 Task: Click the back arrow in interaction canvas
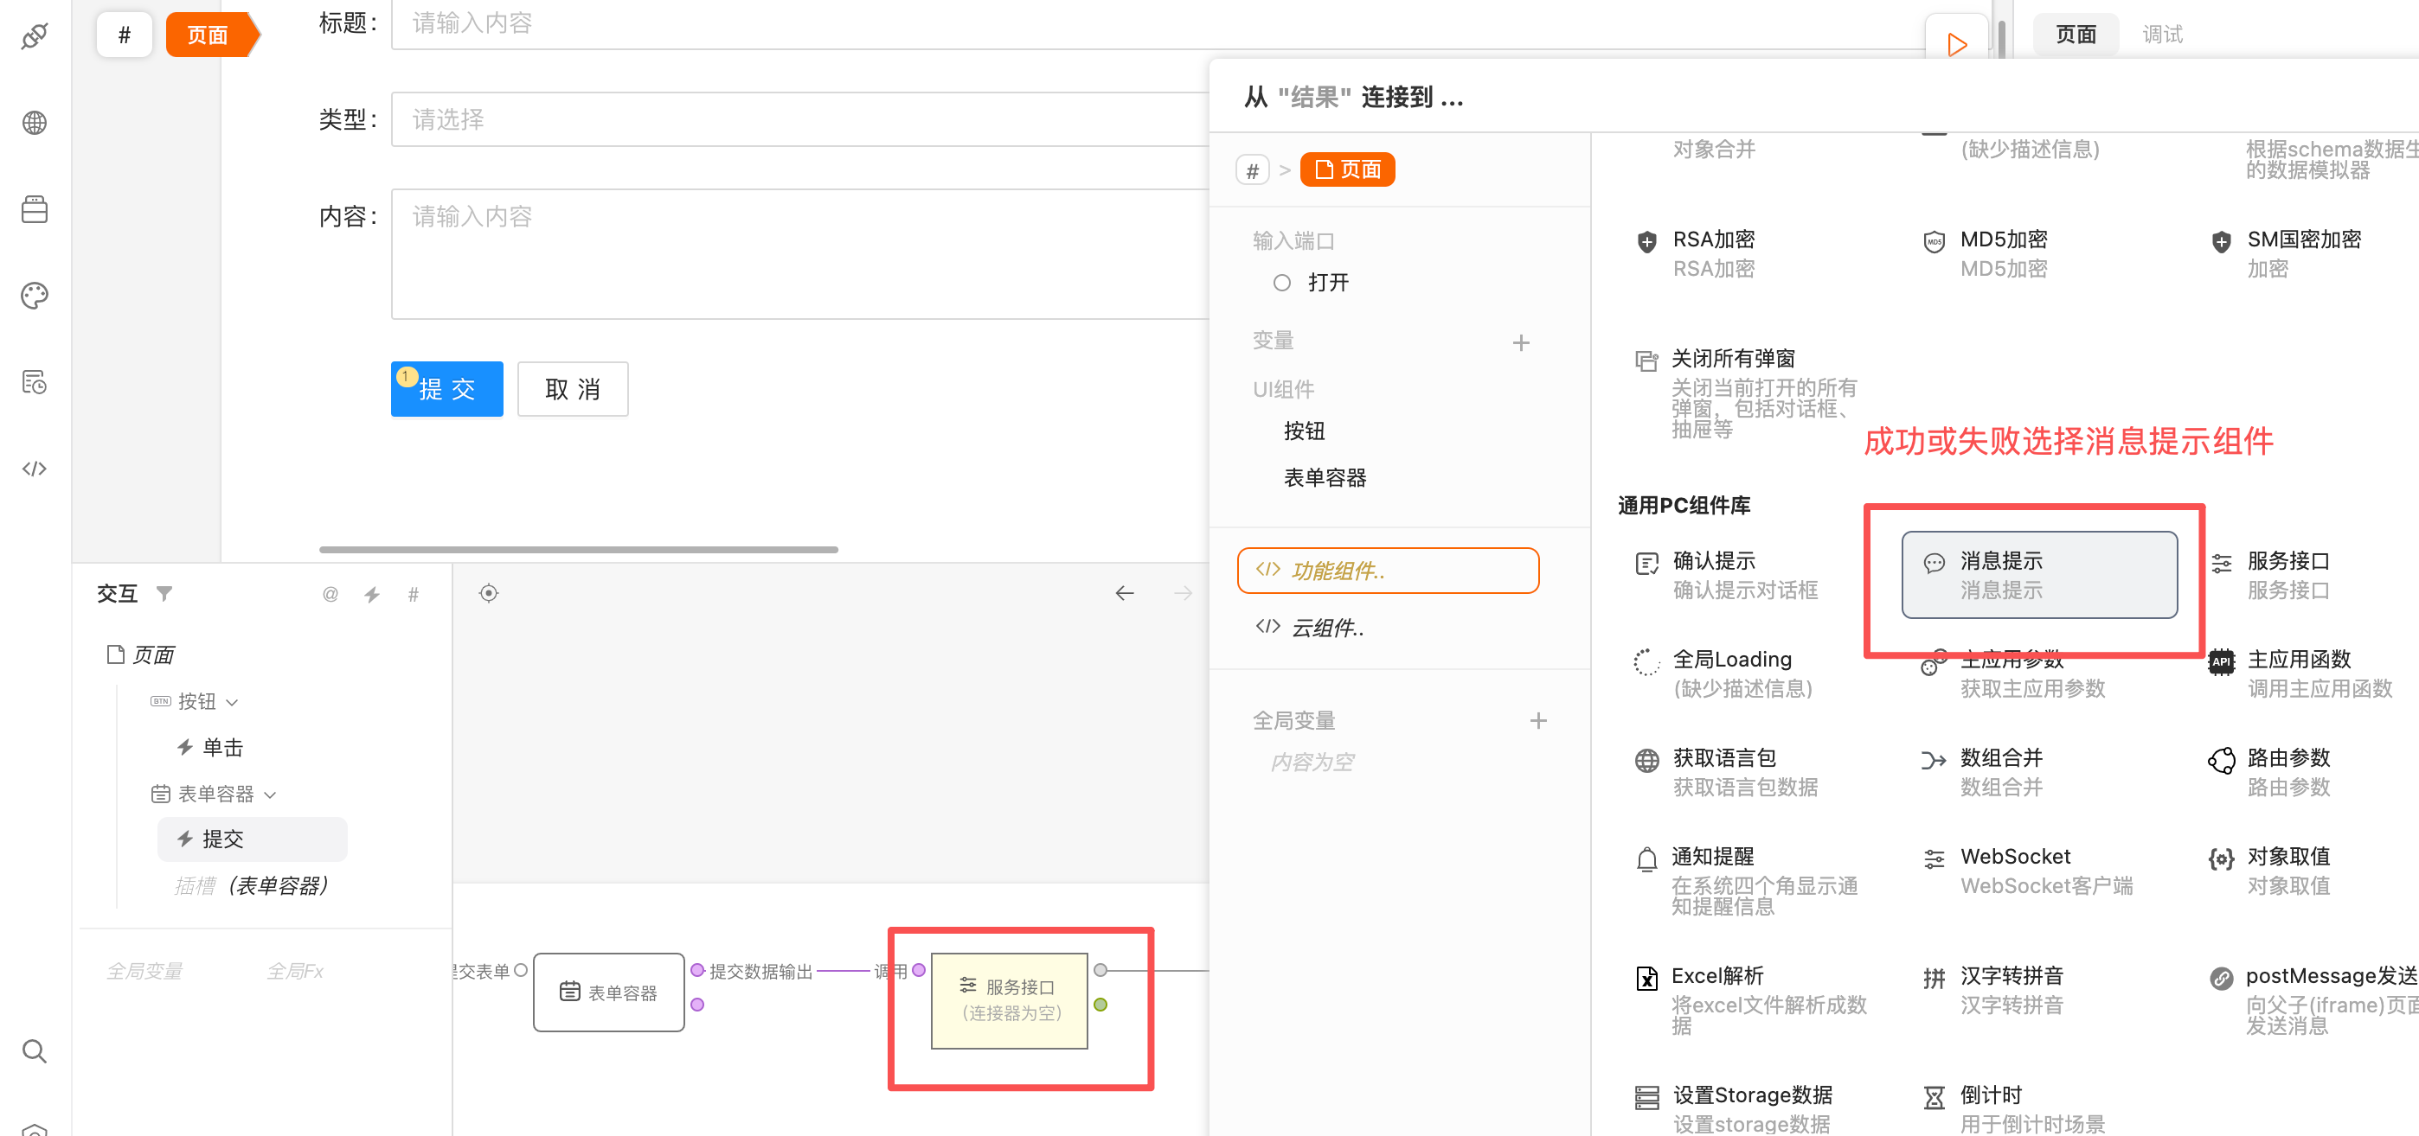point(1124,593)
